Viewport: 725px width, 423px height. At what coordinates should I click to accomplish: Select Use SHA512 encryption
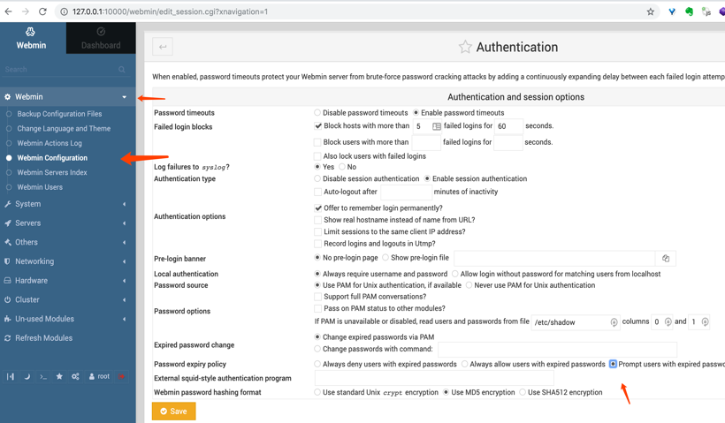click(523, 392)
